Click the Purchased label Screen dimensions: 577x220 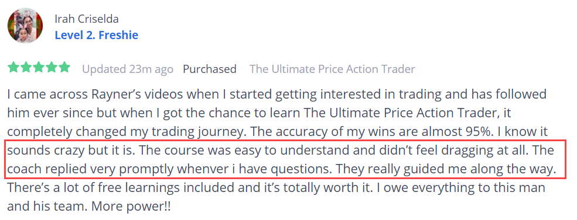210,69
